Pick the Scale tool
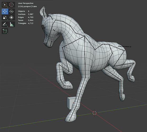Viewport: 147px width, 132px height. pyautogui.click(x=5, y=17)
